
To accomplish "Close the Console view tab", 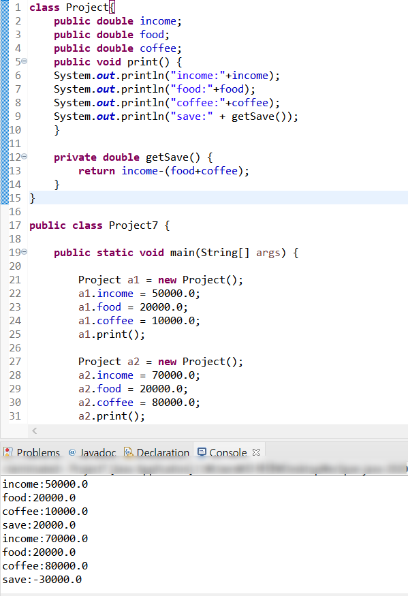I will click(x=256, y=452).
